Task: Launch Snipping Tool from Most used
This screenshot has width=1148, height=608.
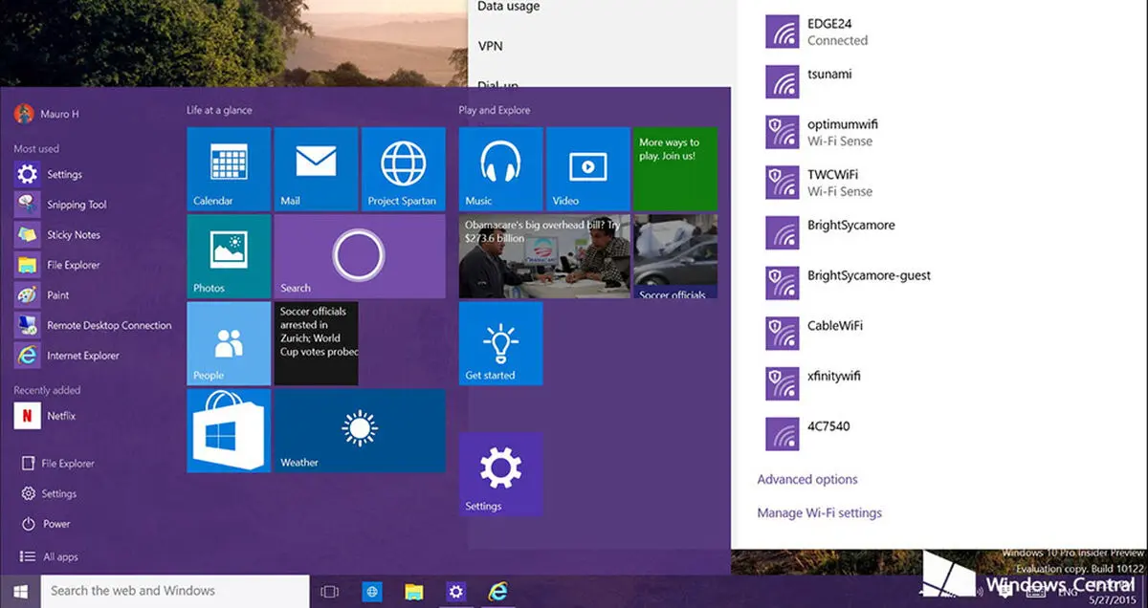Action: 61,205
